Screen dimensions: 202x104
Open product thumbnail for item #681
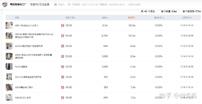9,25
